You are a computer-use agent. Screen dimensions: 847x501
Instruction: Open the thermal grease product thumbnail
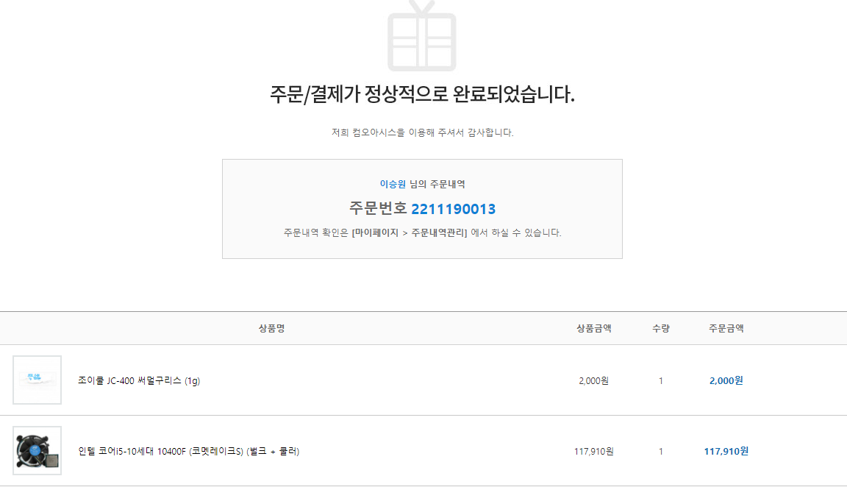(37, 380)
